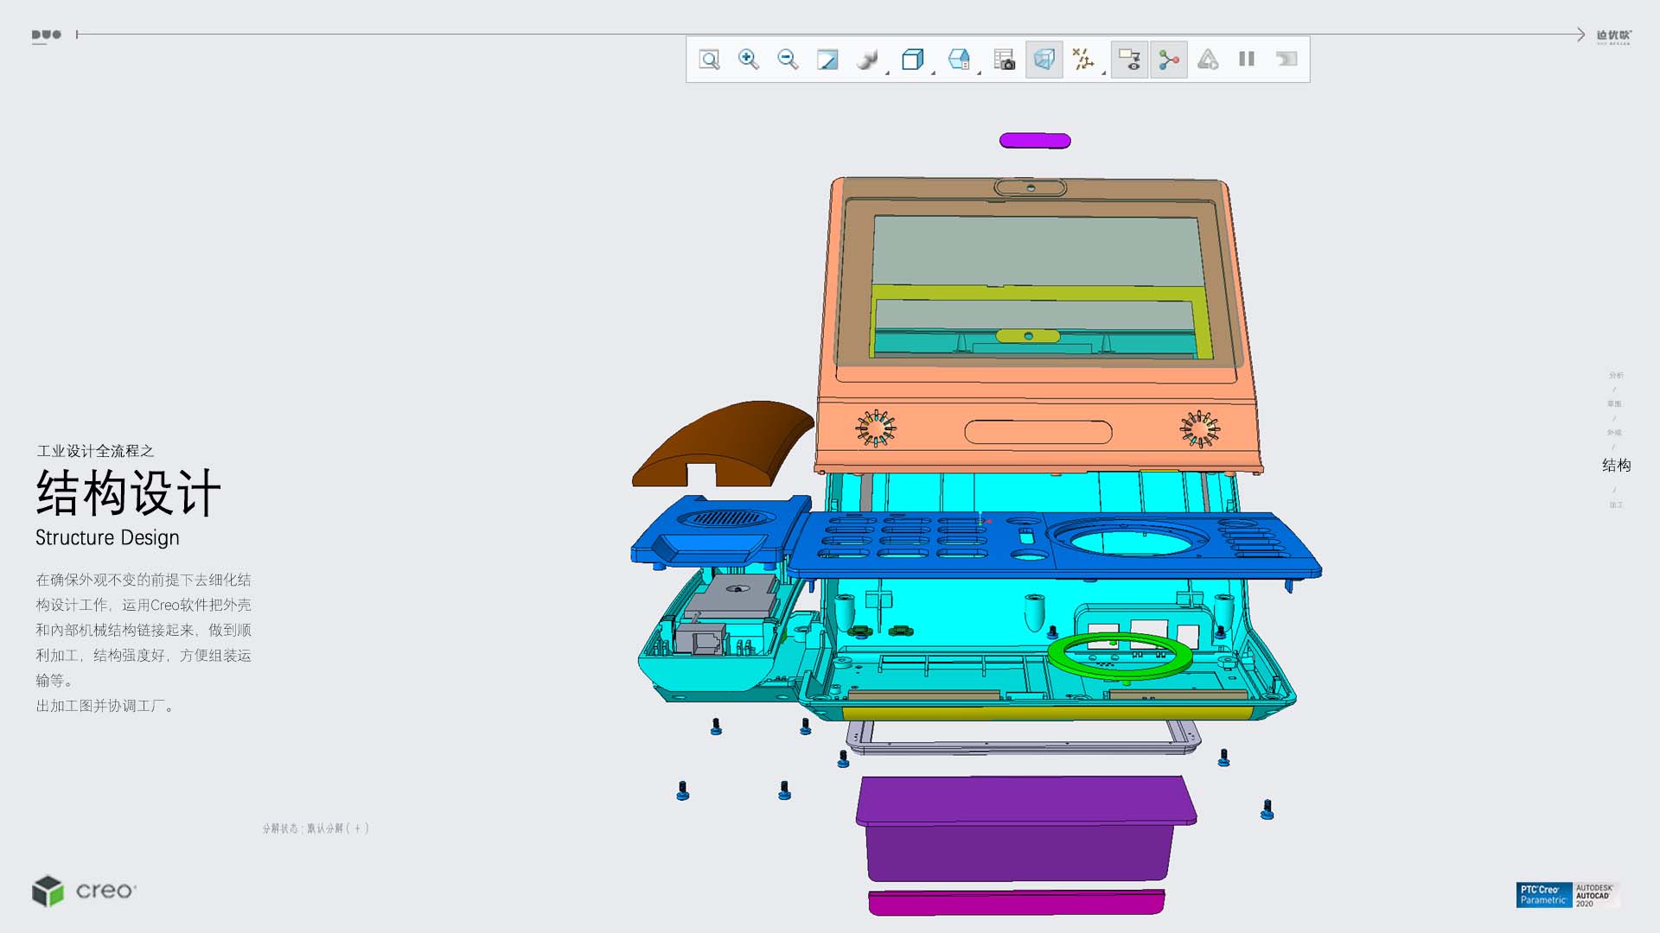Click the Zoom In magnifier icon
The width and height of the screenshot is (1660, 933).
[748, 60]
